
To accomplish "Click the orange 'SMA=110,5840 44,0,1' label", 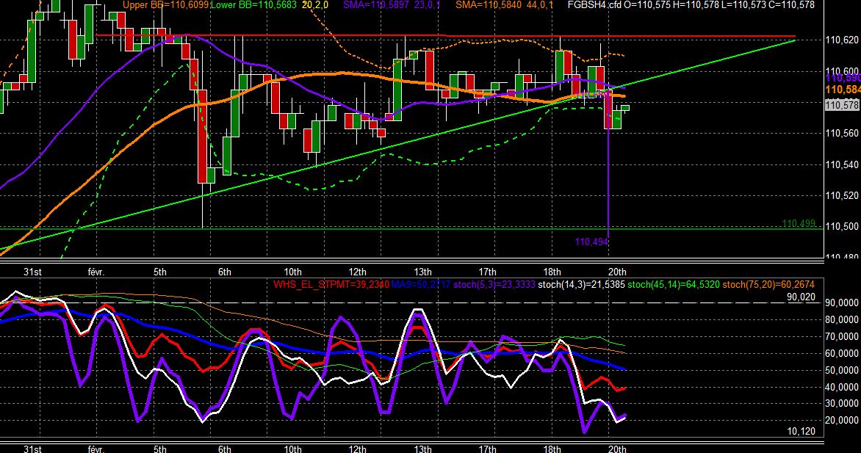I will pyautogui.click(x=504, y=5).
